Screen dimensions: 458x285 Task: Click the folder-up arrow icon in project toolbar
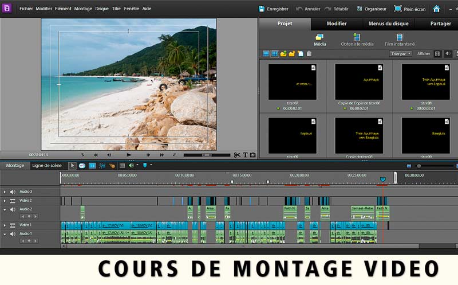coord(283,53)
